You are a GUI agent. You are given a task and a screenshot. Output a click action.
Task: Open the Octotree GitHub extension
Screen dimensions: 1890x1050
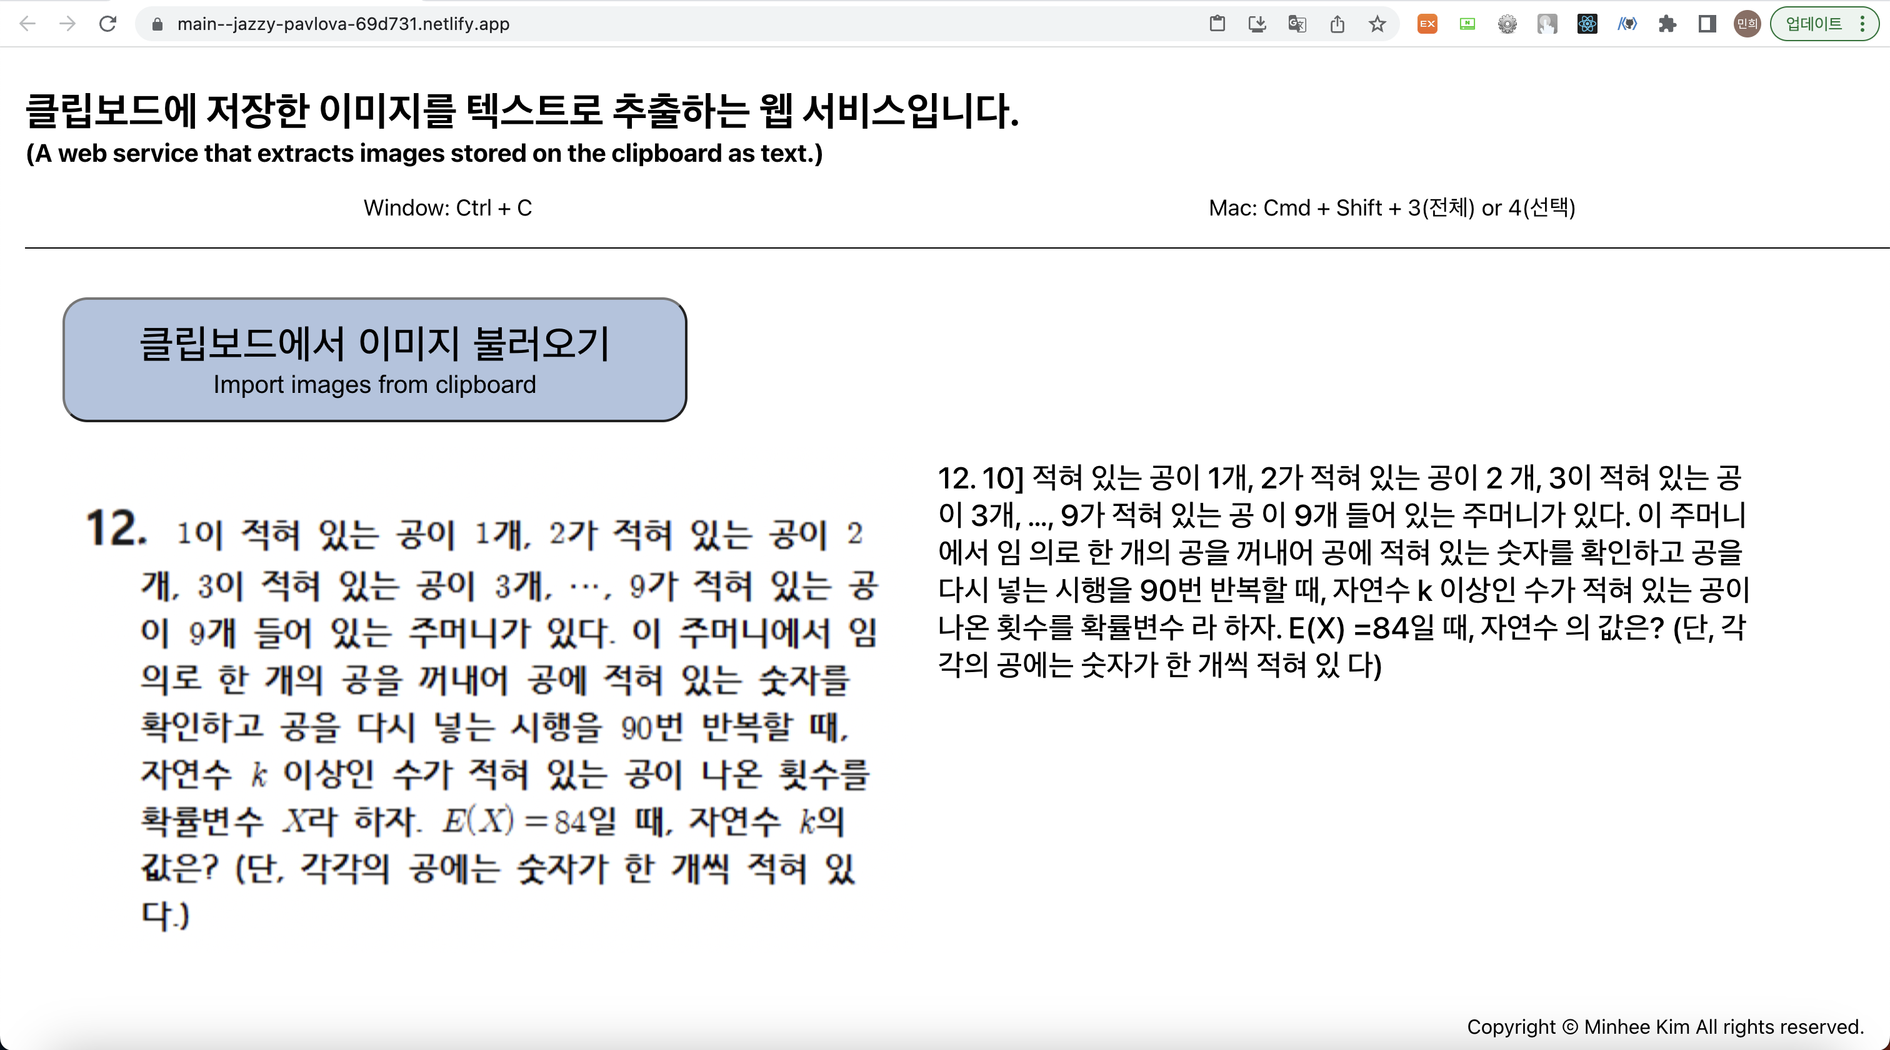(x=1627, y=24)
